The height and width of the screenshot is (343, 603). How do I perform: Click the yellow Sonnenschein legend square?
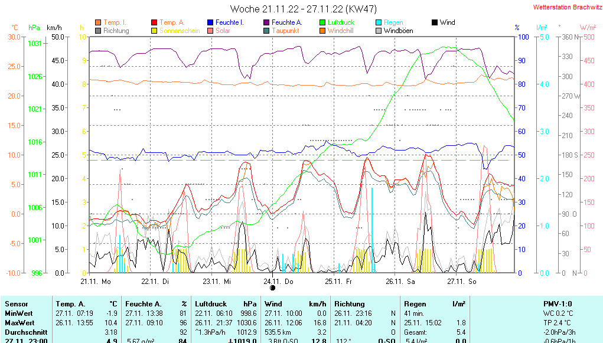(155, 31)
